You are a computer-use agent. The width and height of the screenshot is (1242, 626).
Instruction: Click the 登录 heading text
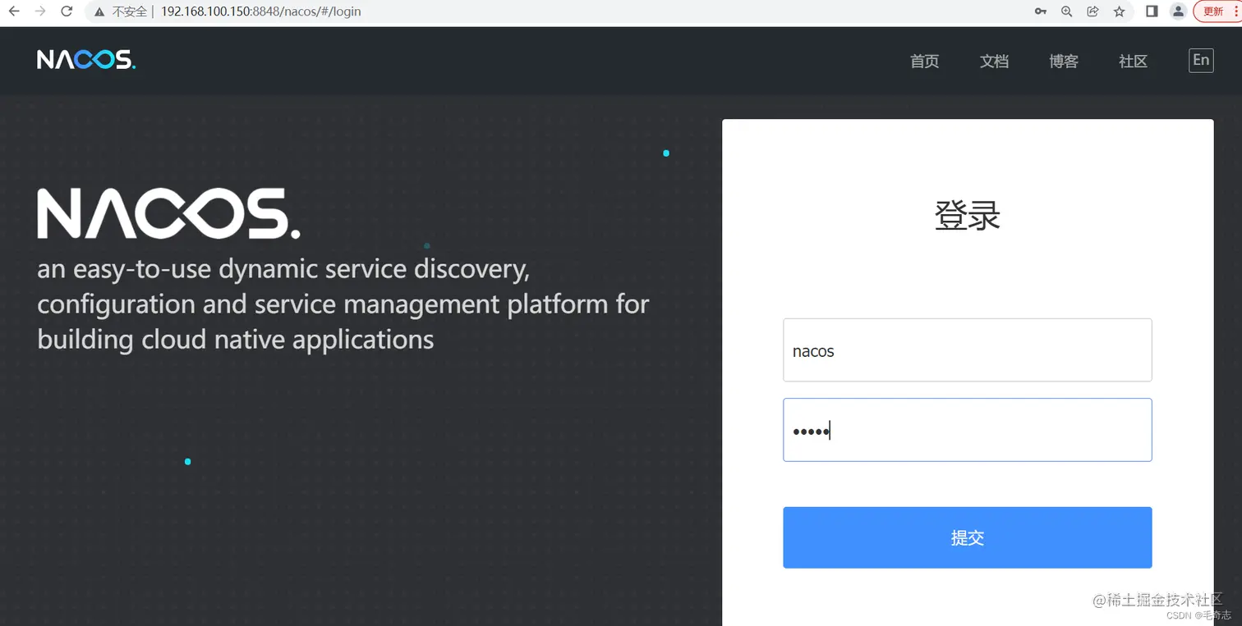(x=967, y=217)
